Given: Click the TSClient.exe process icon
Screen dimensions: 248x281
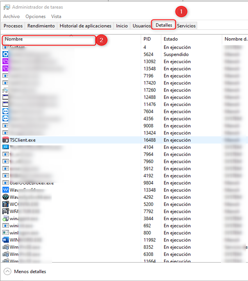Looking at the screenshot, I should click(x=5, y=140).
